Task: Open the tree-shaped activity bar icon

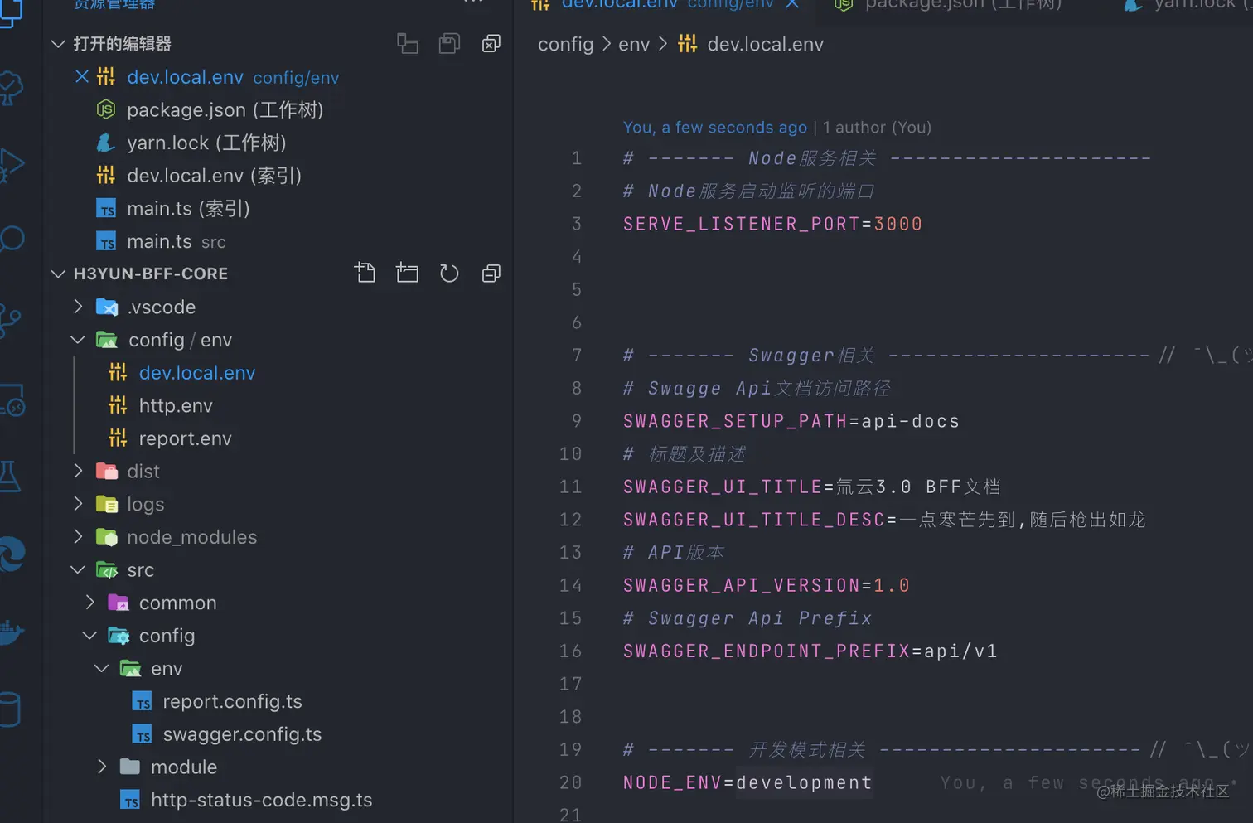Action: point(11,88)
